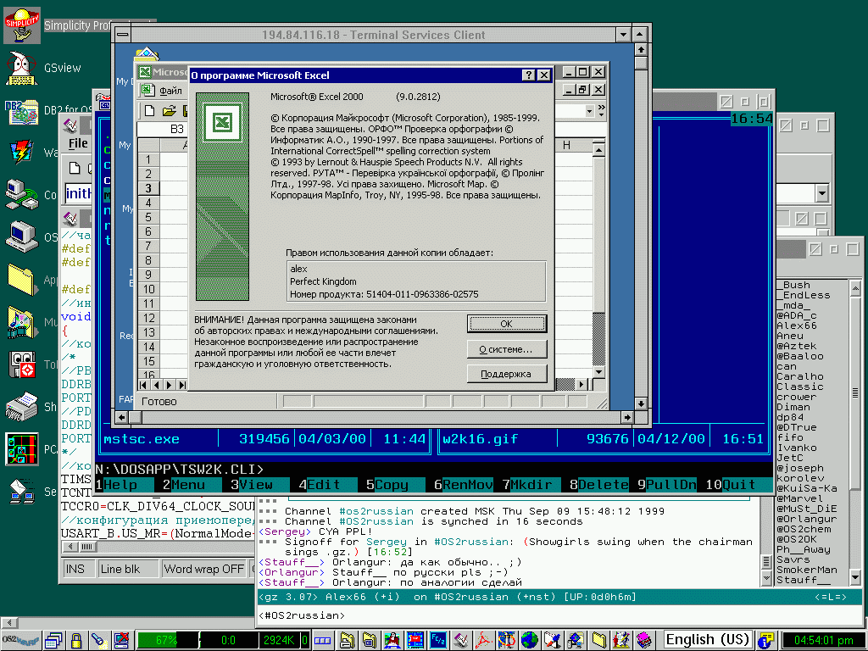Select column H header in Excel
Screen dimensions: 868x651
point(567,145)
